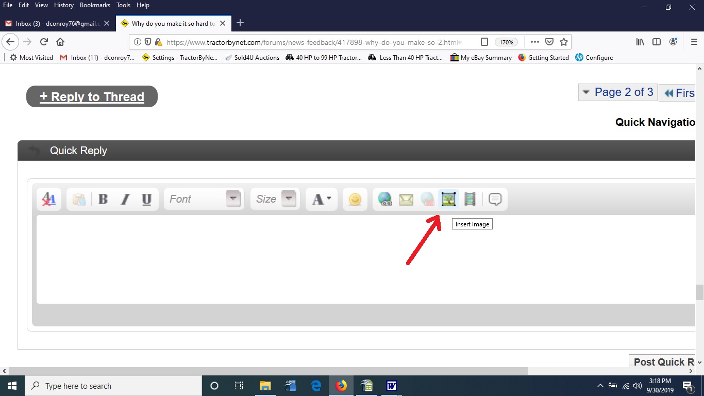Toggle bold formatting
Screen dimensions: 704x396
(103, 199)
